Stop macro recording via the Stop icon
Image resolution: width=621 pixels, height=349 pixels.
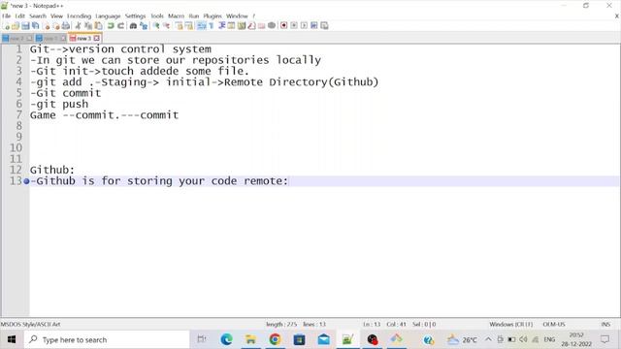294,26
